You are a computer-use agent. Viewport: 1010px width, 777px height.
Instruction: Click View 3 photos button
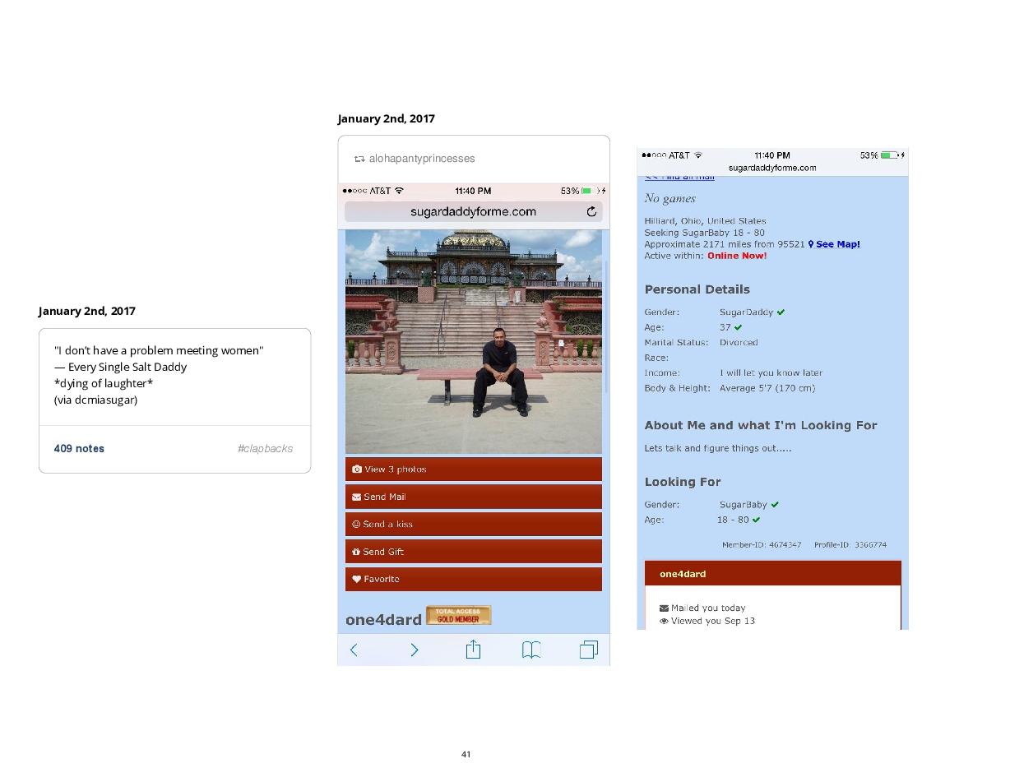[473, 469]
